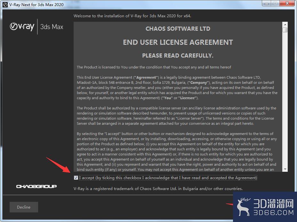Minimize the V-Ray installer window
Image resolution: width=297 pixels, height=222 pixels.
click(x=267, y=4)
